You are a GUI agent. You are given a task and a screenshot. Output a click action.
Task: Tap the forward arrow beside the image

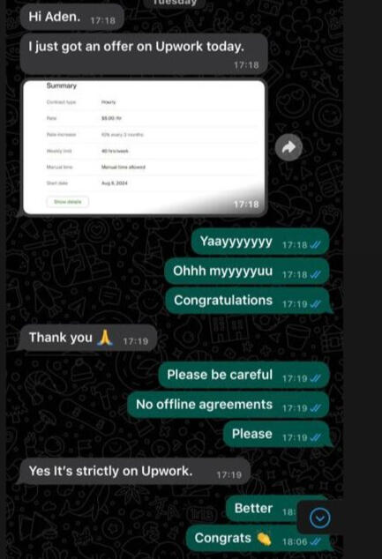[x=288, y=147]
